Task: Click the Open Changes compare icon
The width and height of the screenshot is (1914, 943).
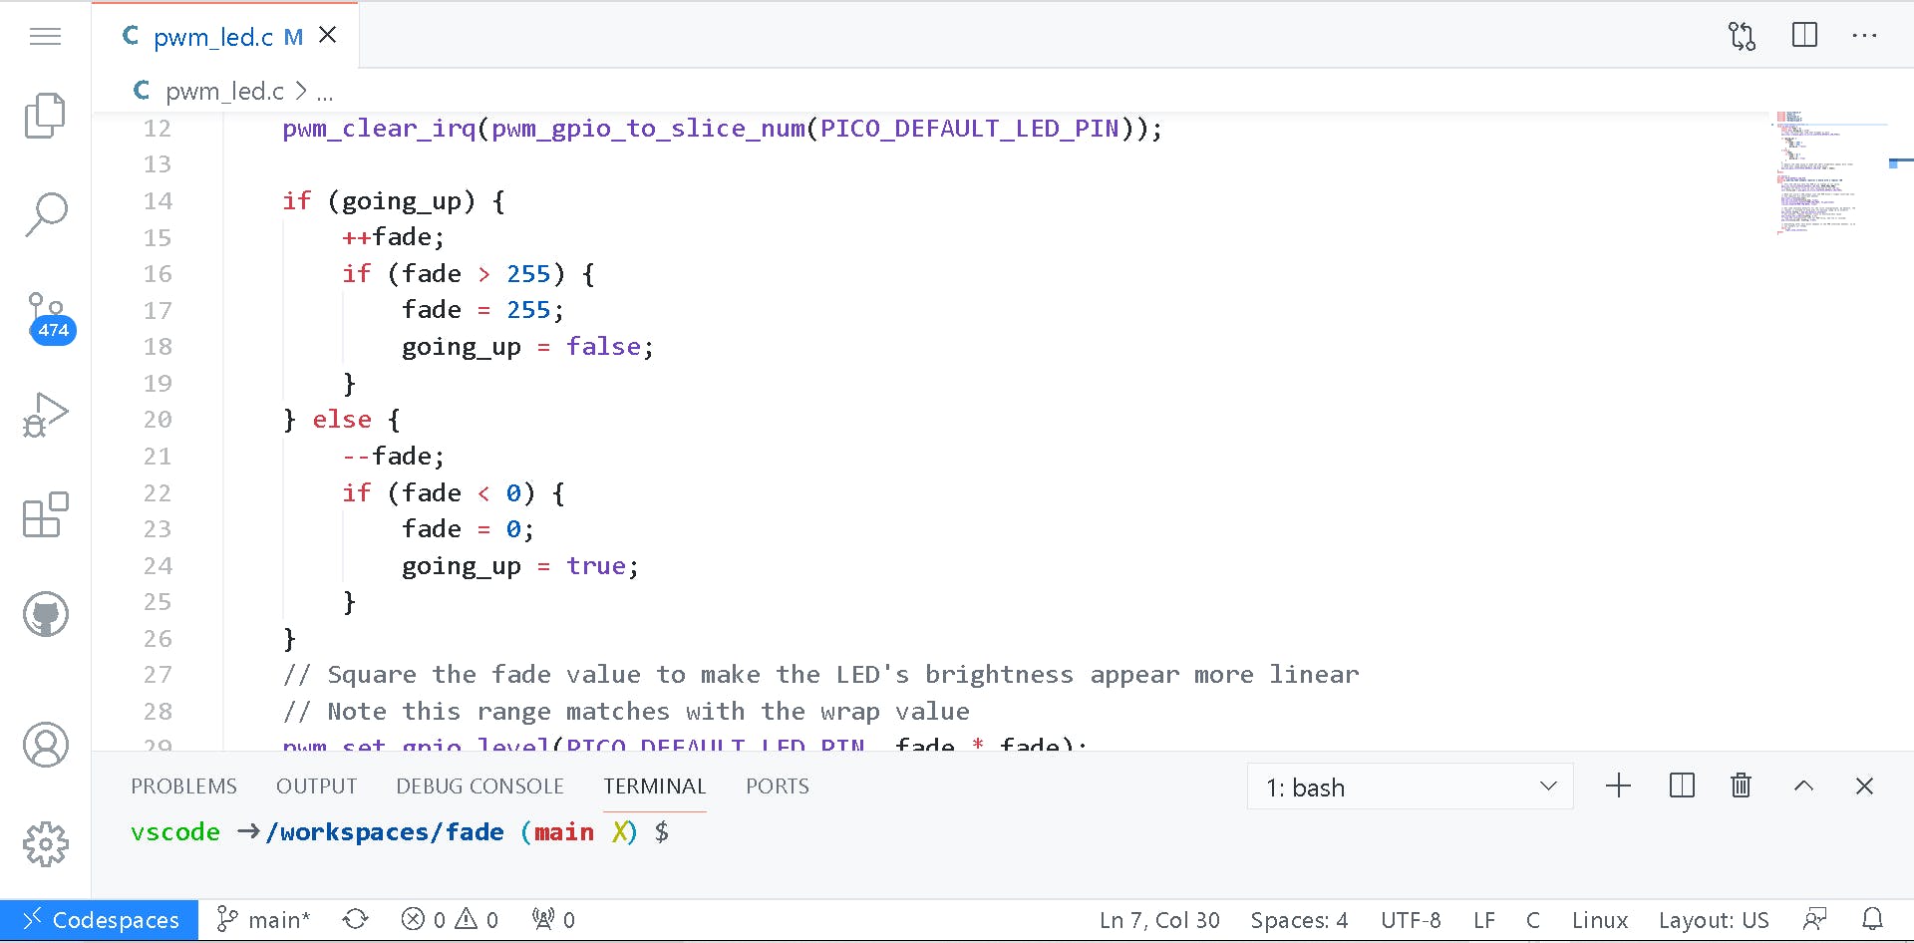Action: pyautogui.click(x=1743, y=36)
